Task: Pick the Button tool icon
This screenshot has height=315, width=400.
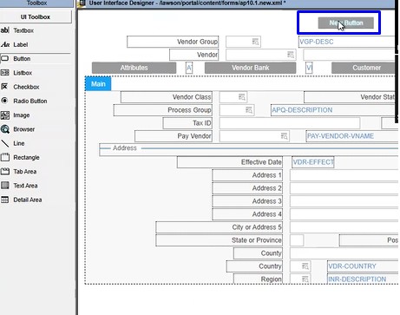Action: coord(5,58)
